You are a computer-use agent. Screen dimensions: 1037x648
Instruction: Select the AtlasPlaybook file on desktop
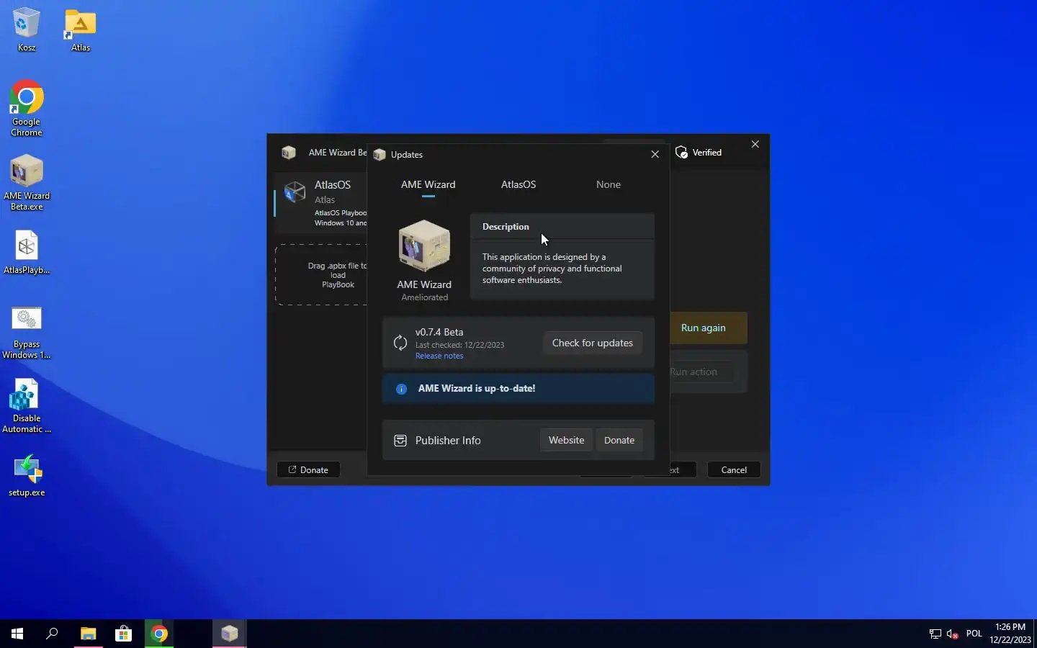pyautogui.click(x=27, y=252)
